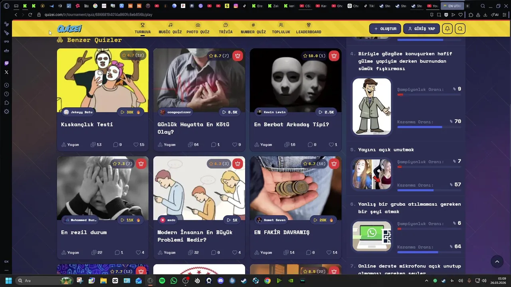The image size is (511, 287).
Task: Open X icon in browser sidebar
Action: point(6,72)
